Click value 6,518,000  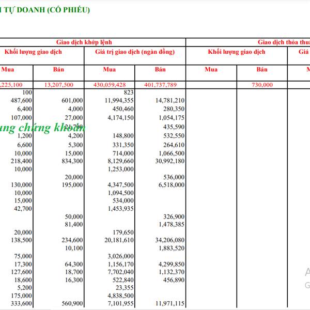[172, 185]
